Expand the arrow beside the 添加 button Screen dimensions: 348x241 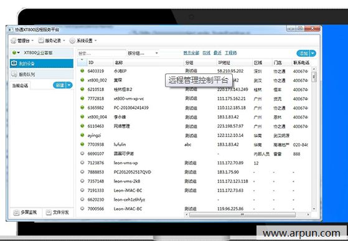tap(313, 54)
